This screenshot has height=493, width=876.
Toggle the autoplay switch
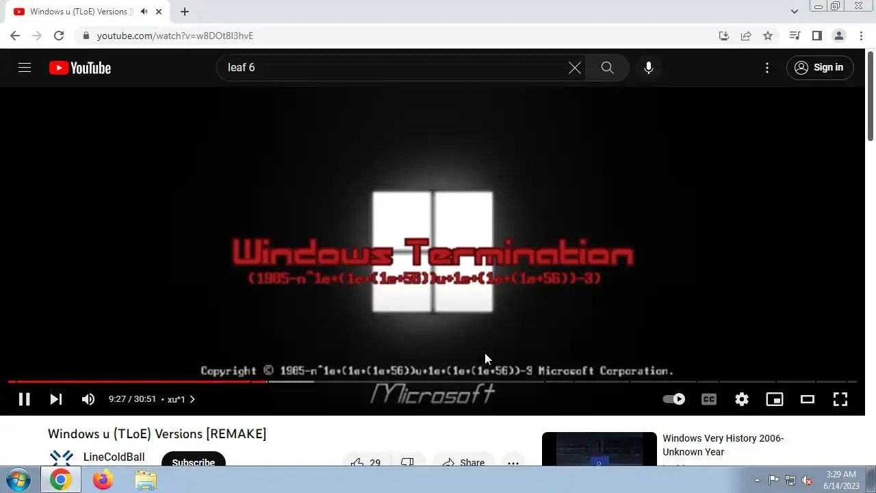tap(674, 399)
